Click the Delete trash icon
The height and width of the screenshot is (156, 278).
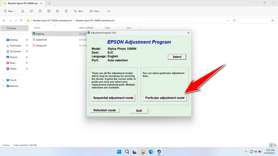click(66, 11)
